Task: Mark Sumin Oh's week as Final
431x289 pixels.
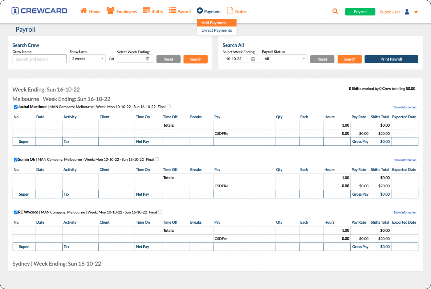Action: click(157, 159)
